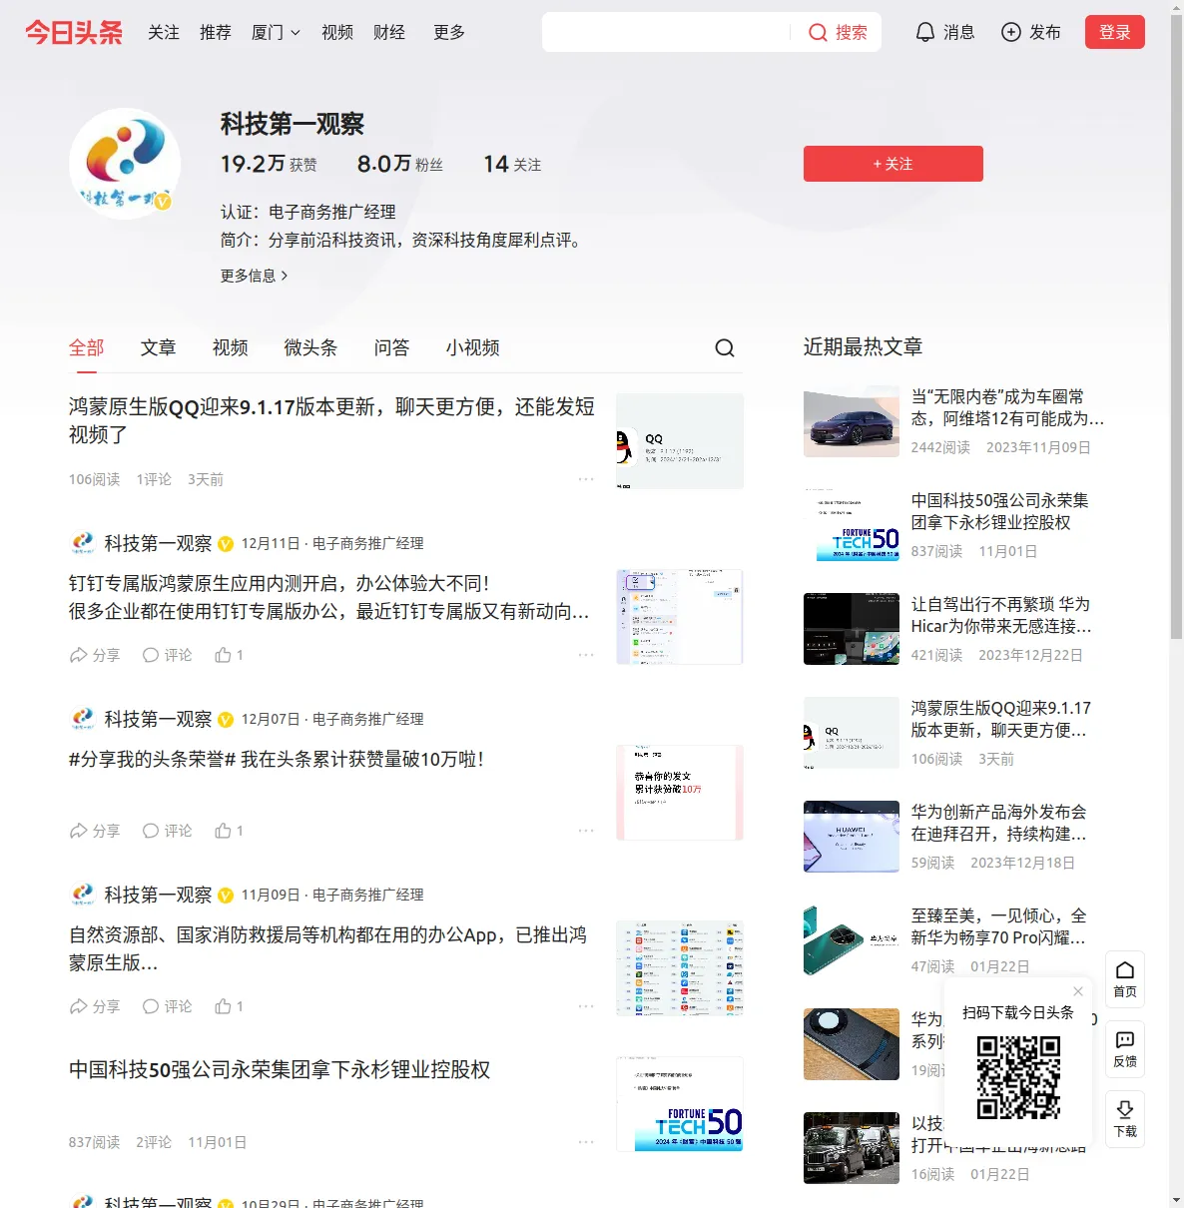Screen dimensions: 1184x1208
Task: Search this author's posts with the tab-bar magnifier
Action: 725,347
